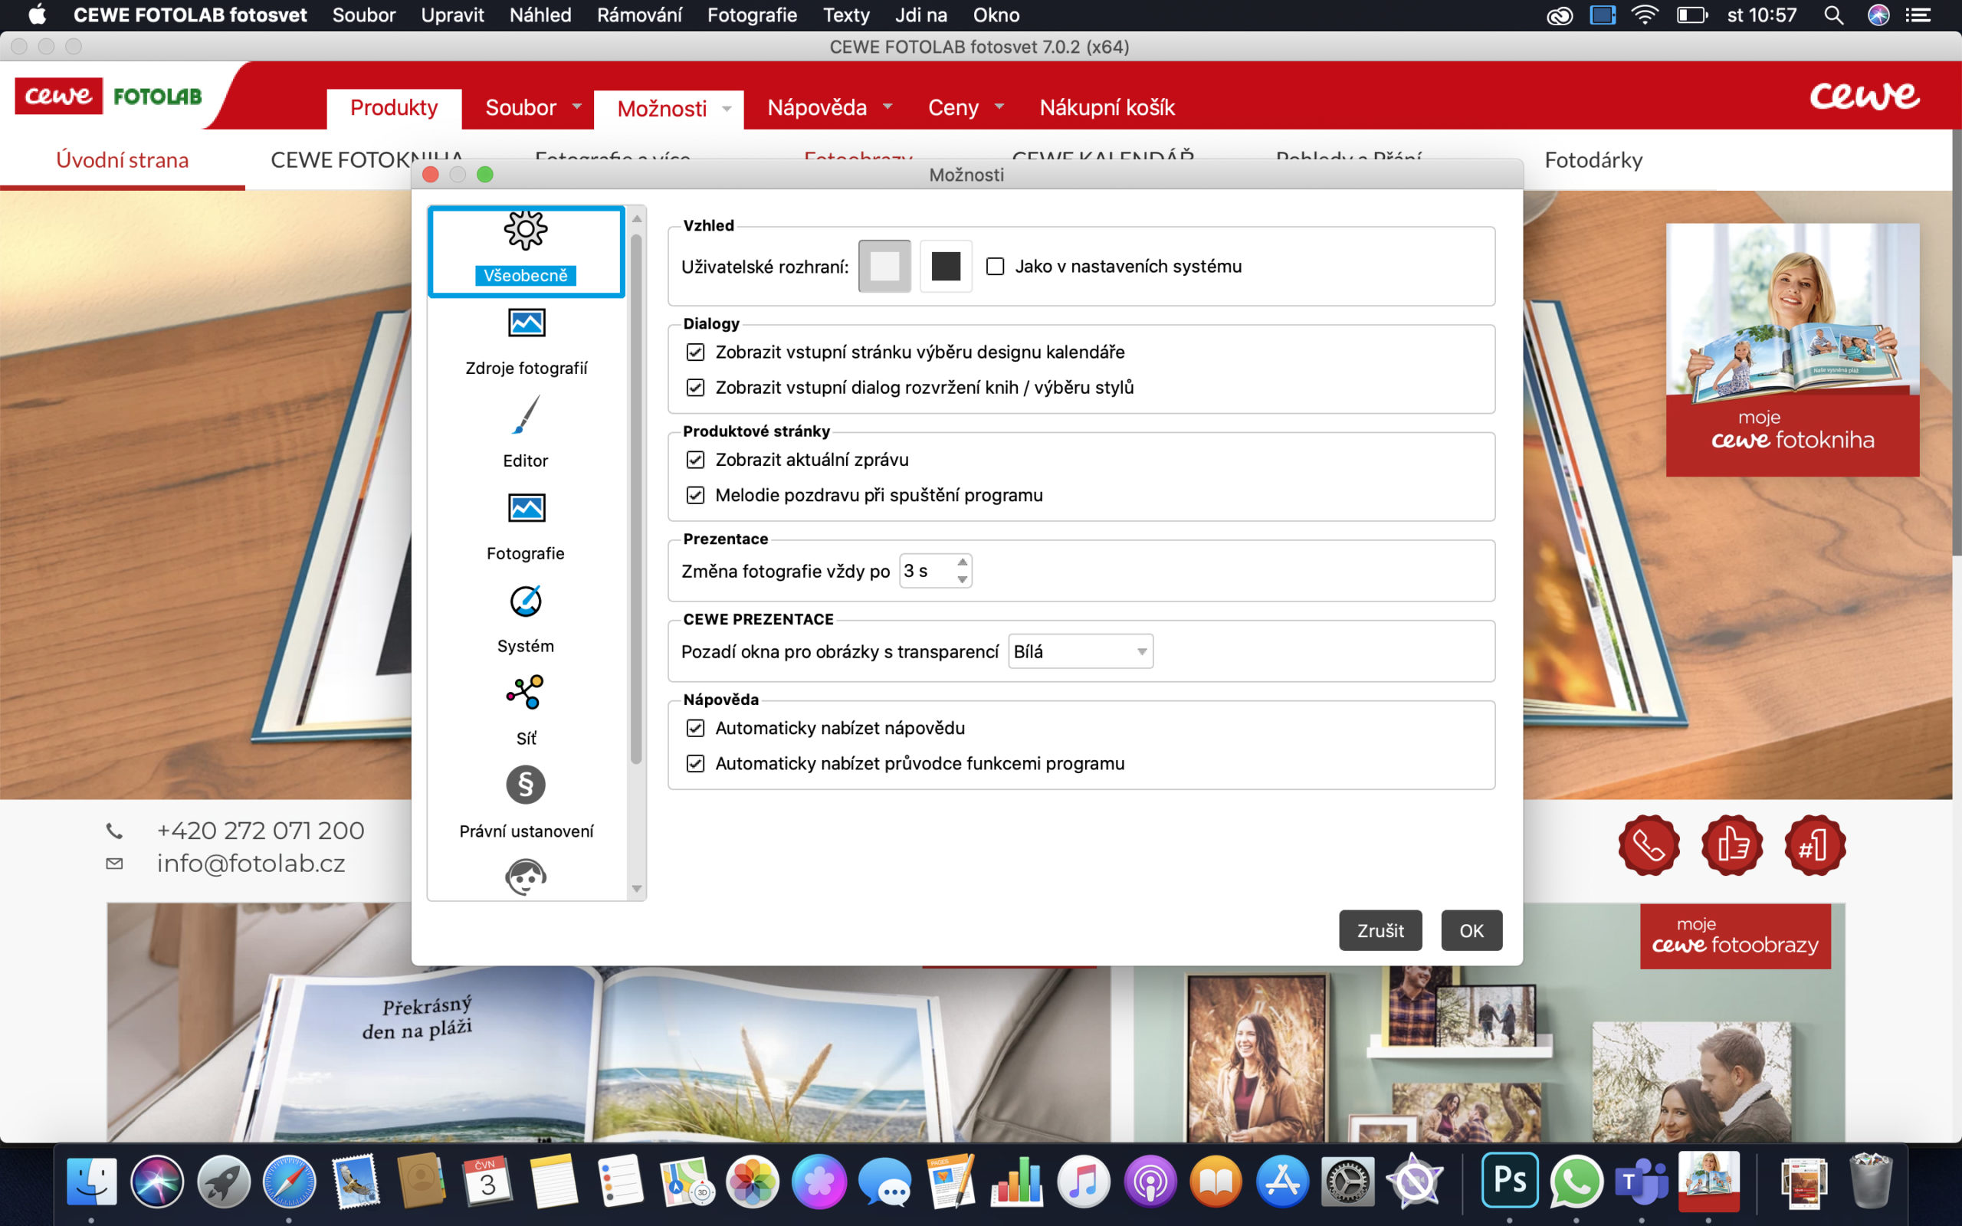Click the +420 272 071 200 phone number
Image resolution: width=1962 pixels, height=1226 pixels.
261,831
